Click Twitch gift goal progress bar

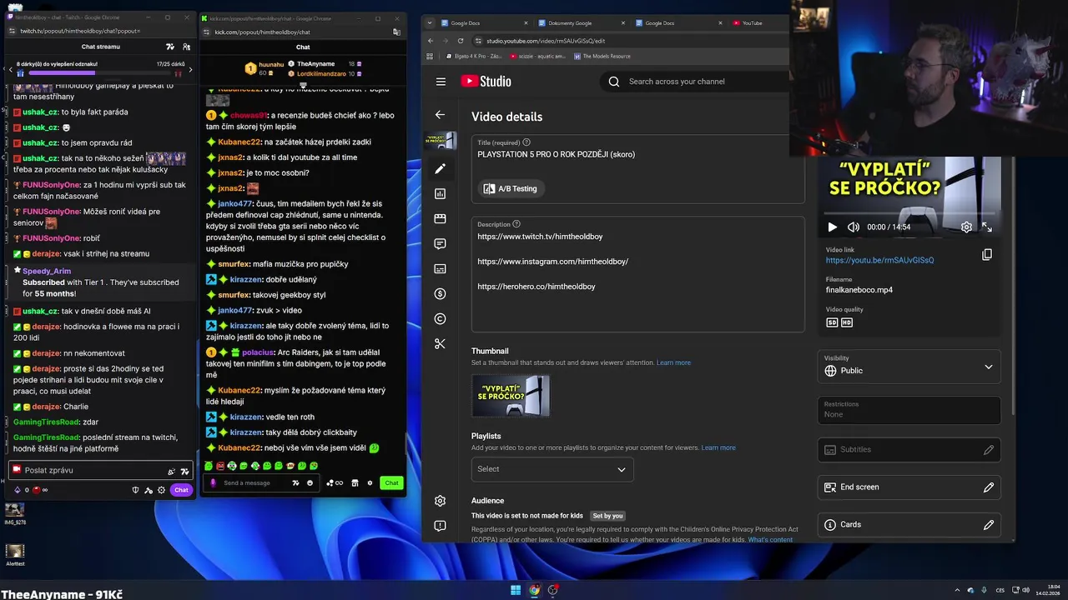(x=100, y=73)
